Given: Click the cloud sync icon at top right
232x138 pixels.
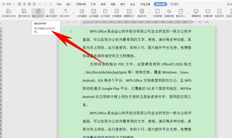Looking at the screenshot, I should pos(228,4).
